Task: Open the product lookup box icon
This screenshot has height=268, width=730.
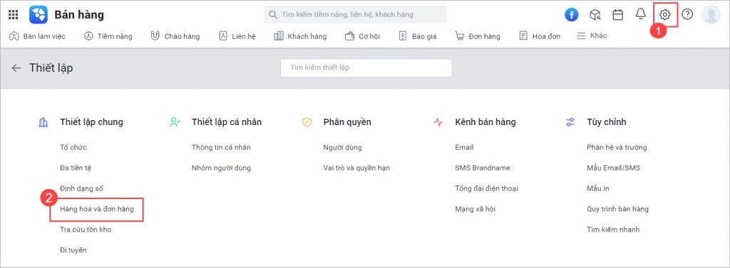Action: pos(595,15)
